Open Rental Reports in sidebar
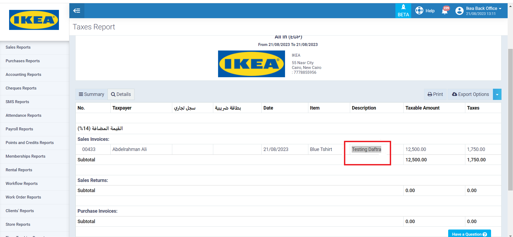The height and width of the screenshot is (237, 513). [x=35, y=170]
